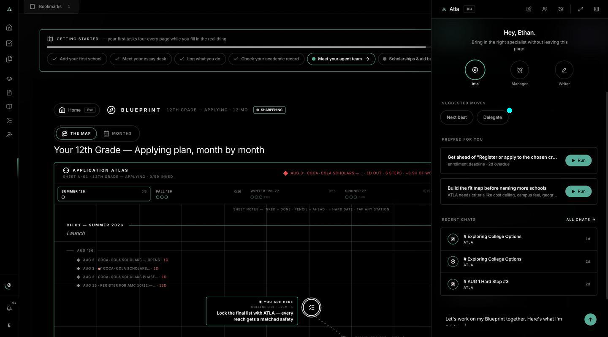Click in the chat message input

(512, 321)
